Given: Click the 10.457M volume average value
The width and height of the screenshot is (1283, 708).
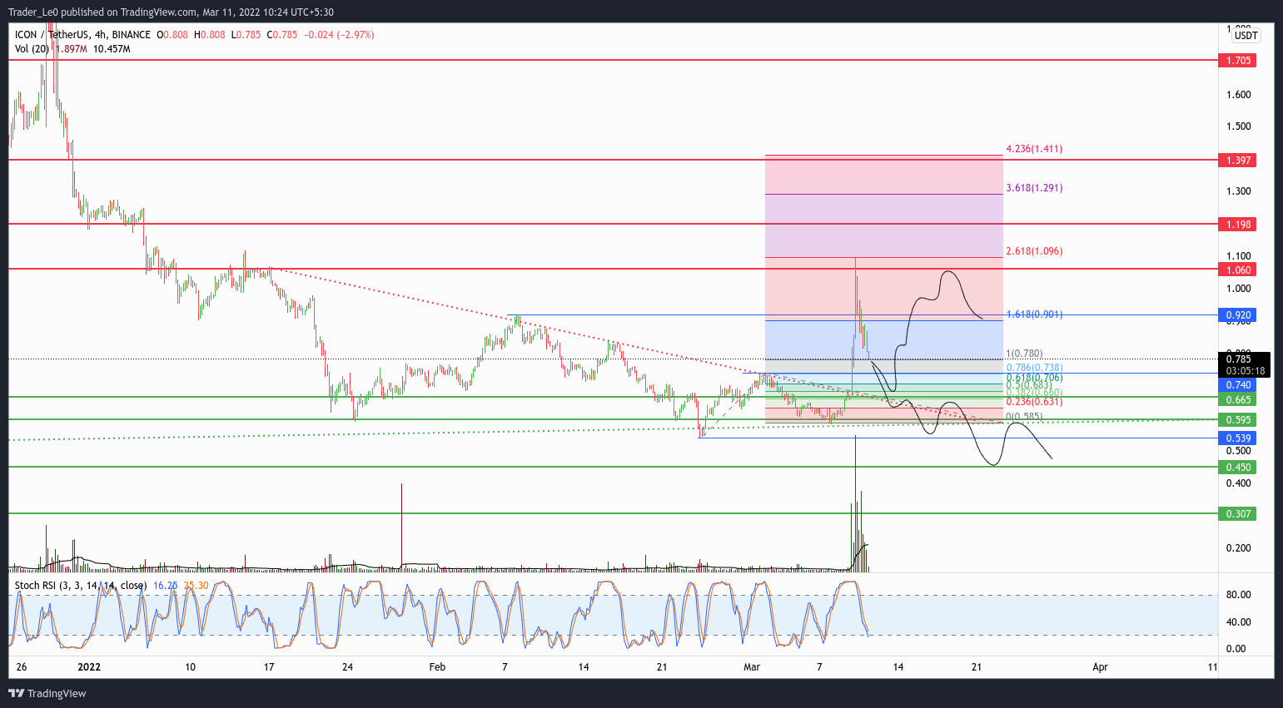Looking at the screenshot, I should coord(112,49).
